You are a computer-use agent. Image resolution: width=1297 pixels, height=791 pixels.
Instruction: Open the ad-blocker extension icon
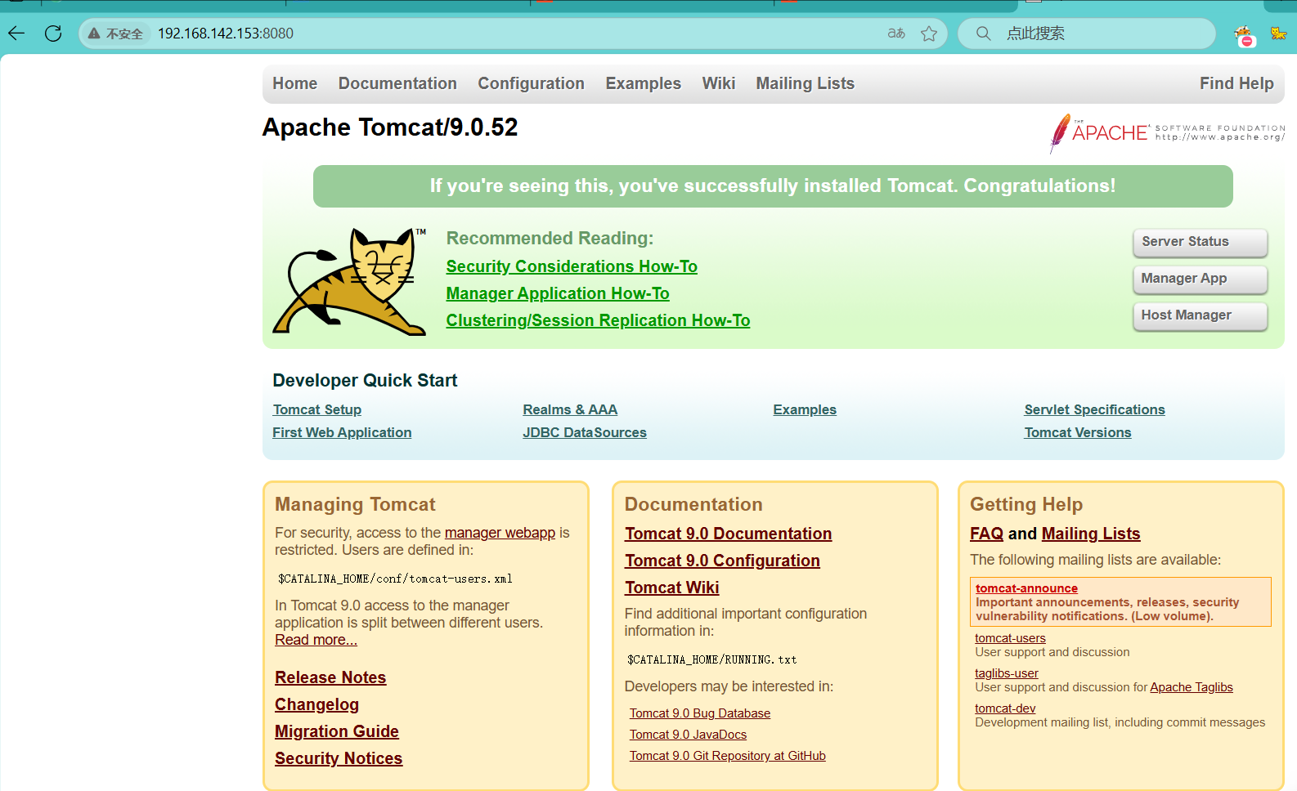click(1245, 36)
